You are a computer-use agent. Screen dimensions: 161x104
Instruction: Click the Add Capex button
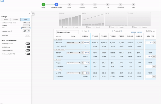pyautogui.click(x=57, y=60)
